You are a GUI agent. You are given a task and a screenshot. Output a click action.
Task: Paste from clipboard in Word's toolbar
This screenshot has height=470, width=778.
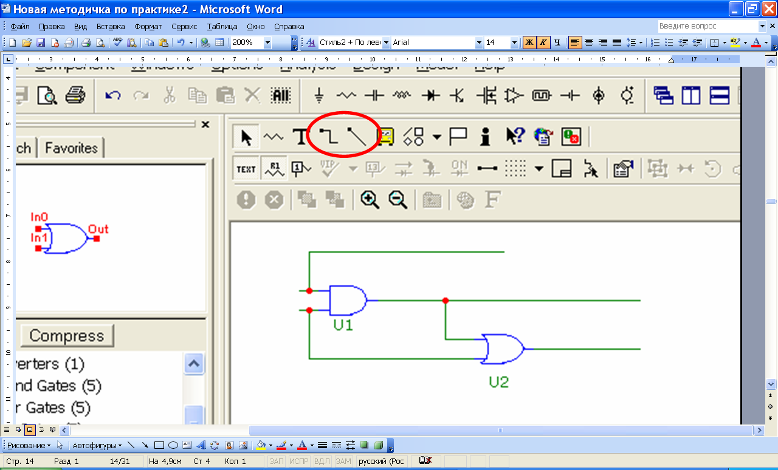pos(163,43)
